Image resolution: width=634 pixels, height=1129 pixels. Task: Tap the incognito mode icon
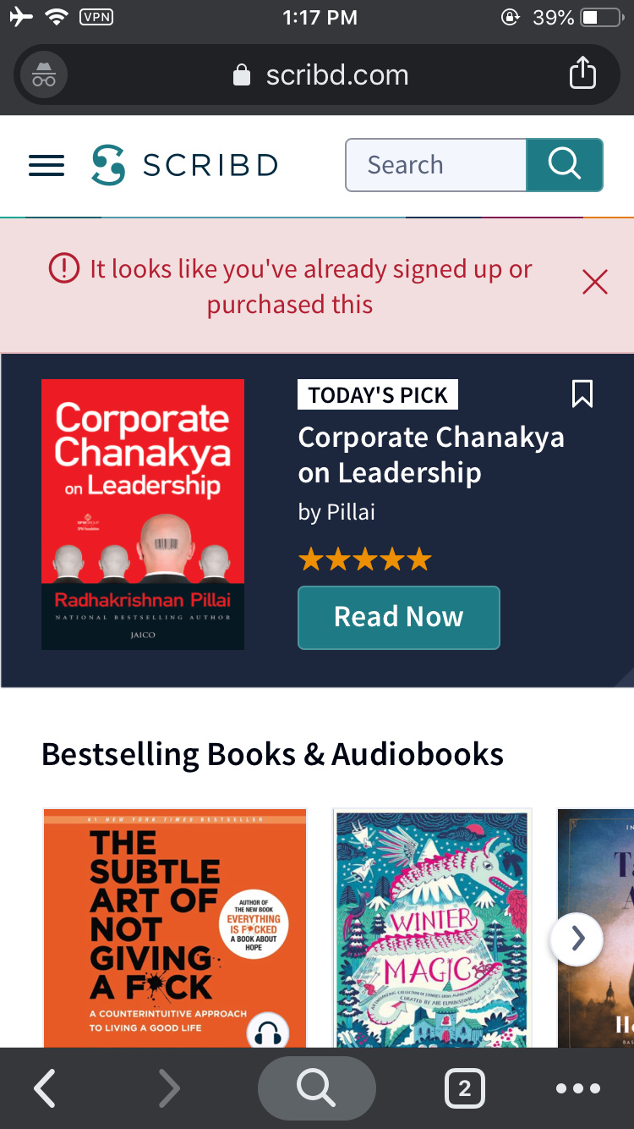[x=44, y=74]
